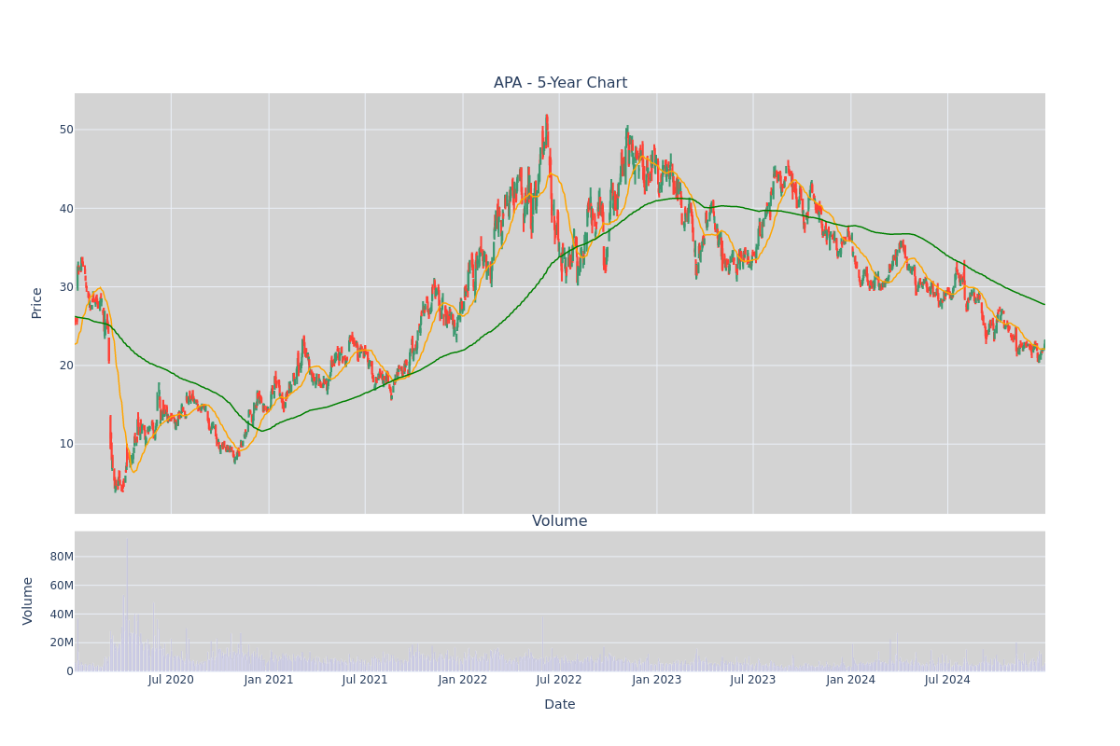Click the 'Jul 2021' date tick

click(x=365, y=680)
